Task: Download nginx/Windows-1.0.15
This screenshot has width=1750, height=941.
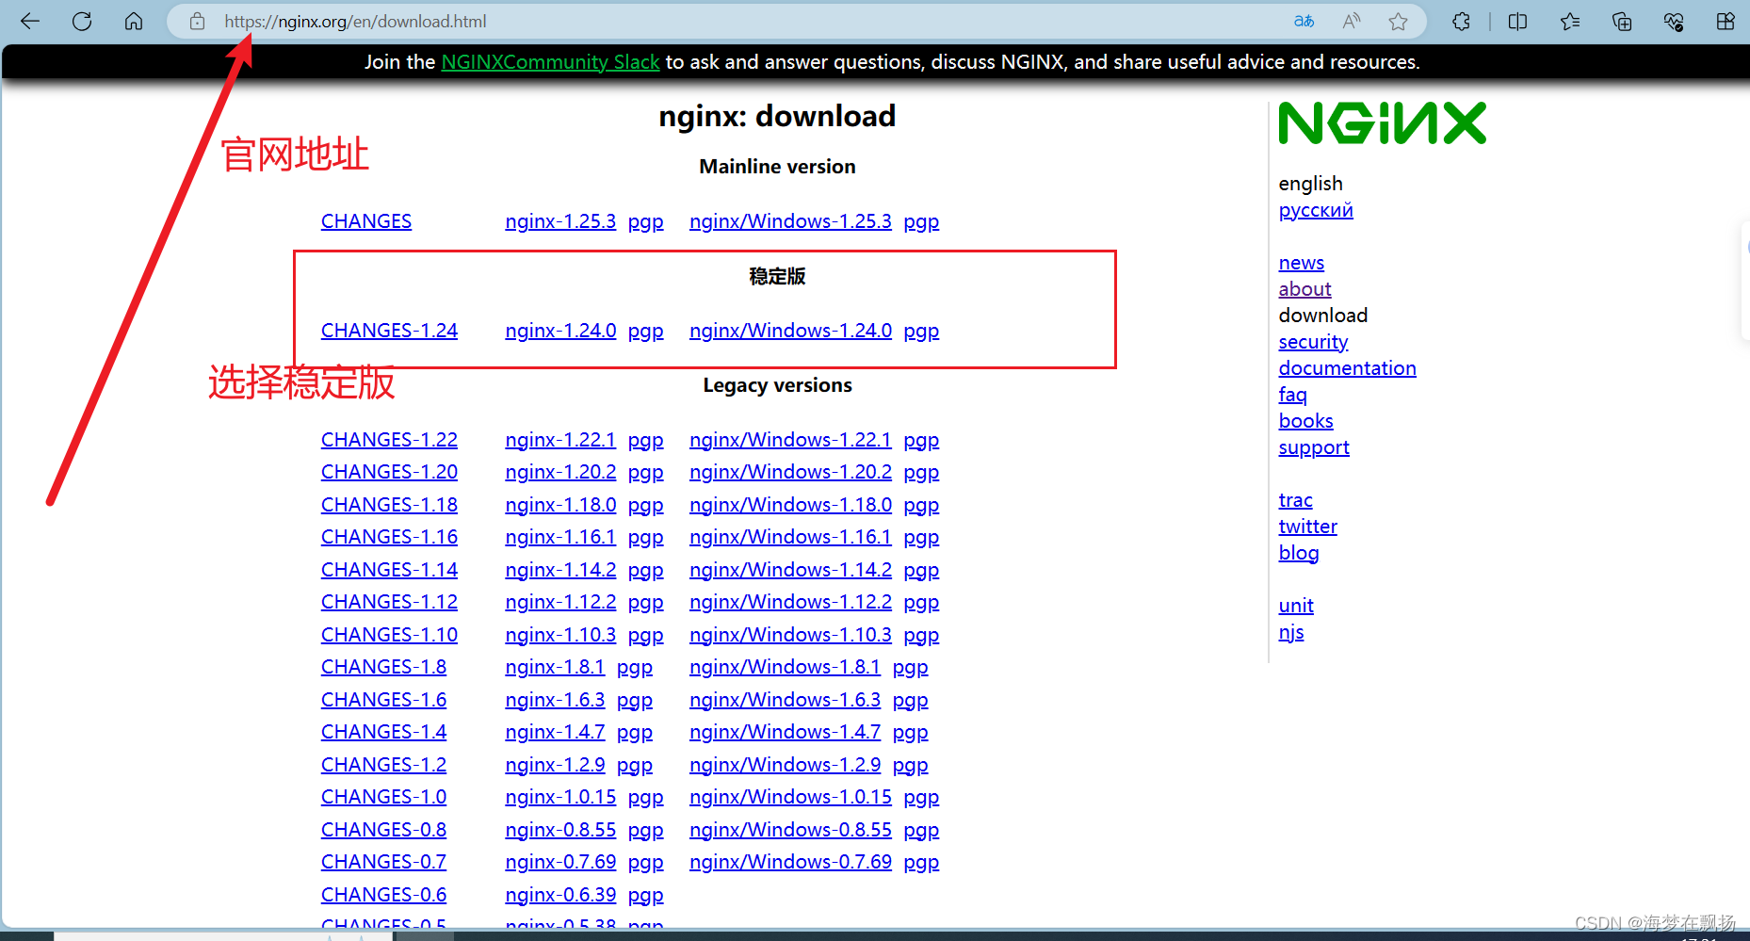Action: click(x=790, y=797)
